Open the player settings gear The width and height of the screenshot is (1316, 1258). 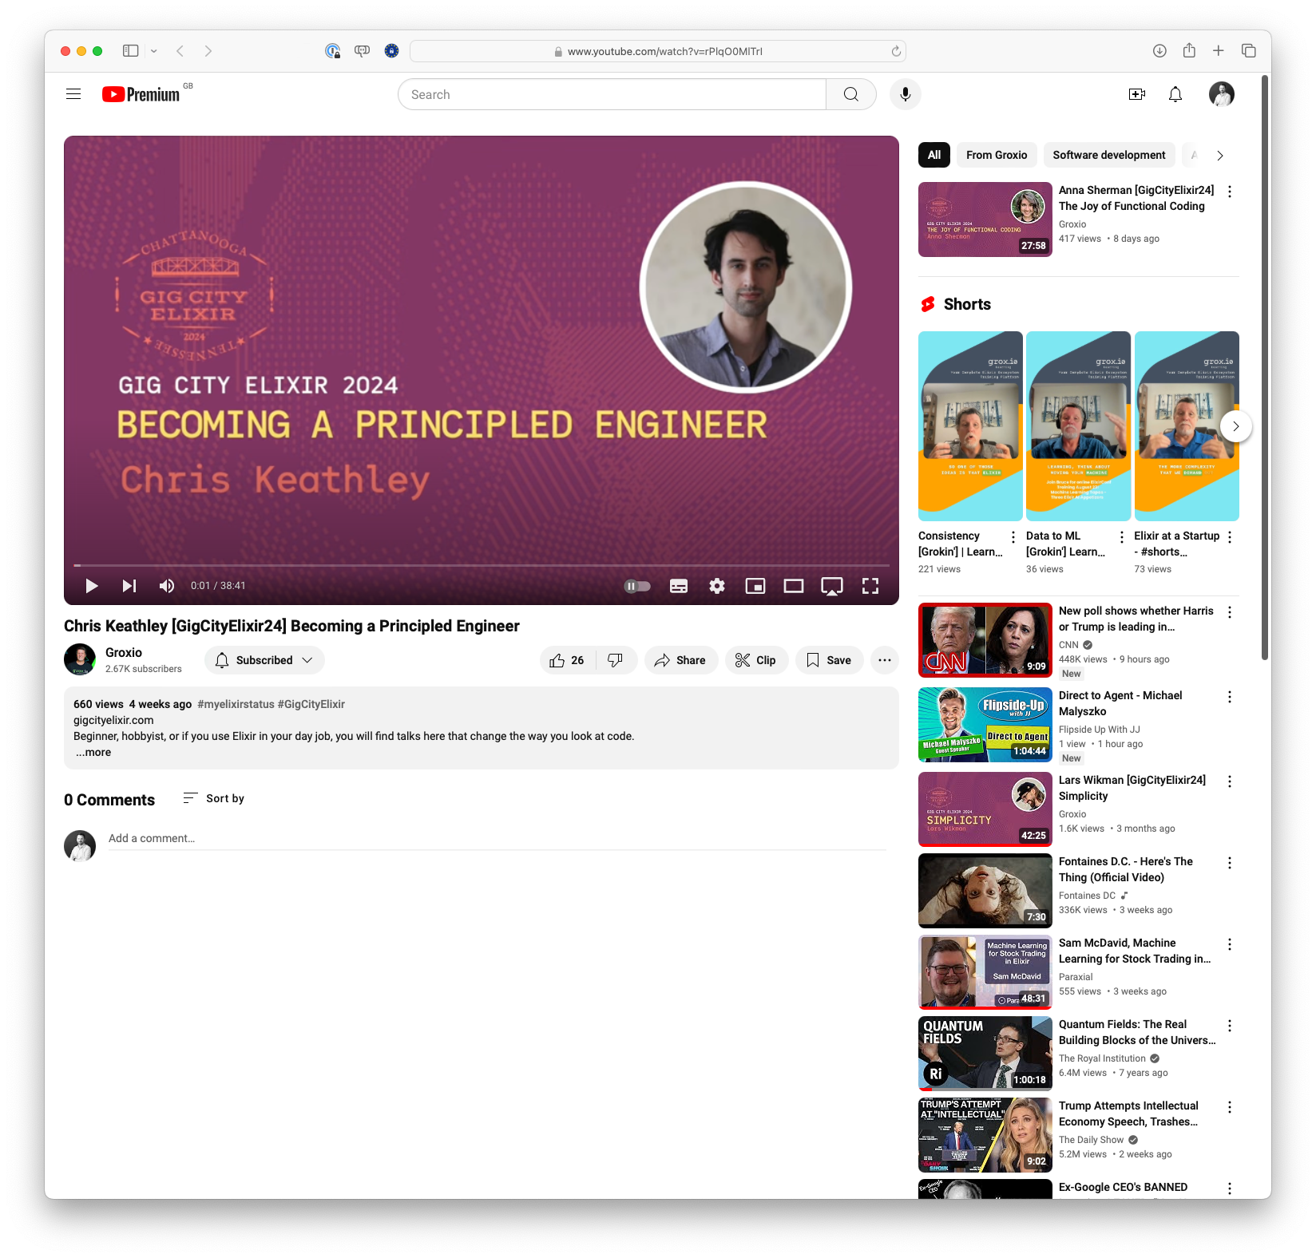pyautogui.click(x=716, y=585)
